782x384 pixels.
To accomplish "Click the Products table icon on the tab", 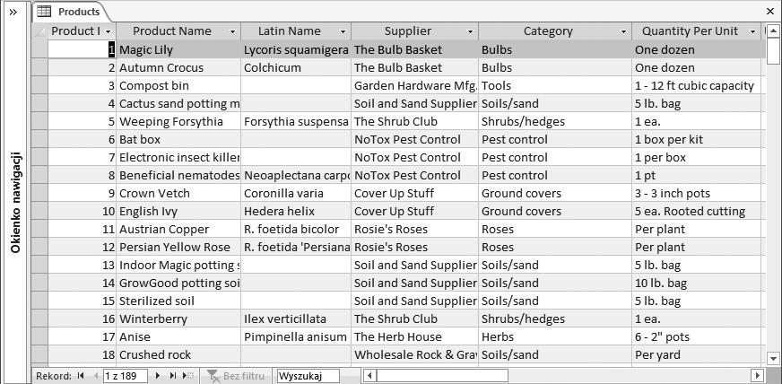I will pos(44,12).
